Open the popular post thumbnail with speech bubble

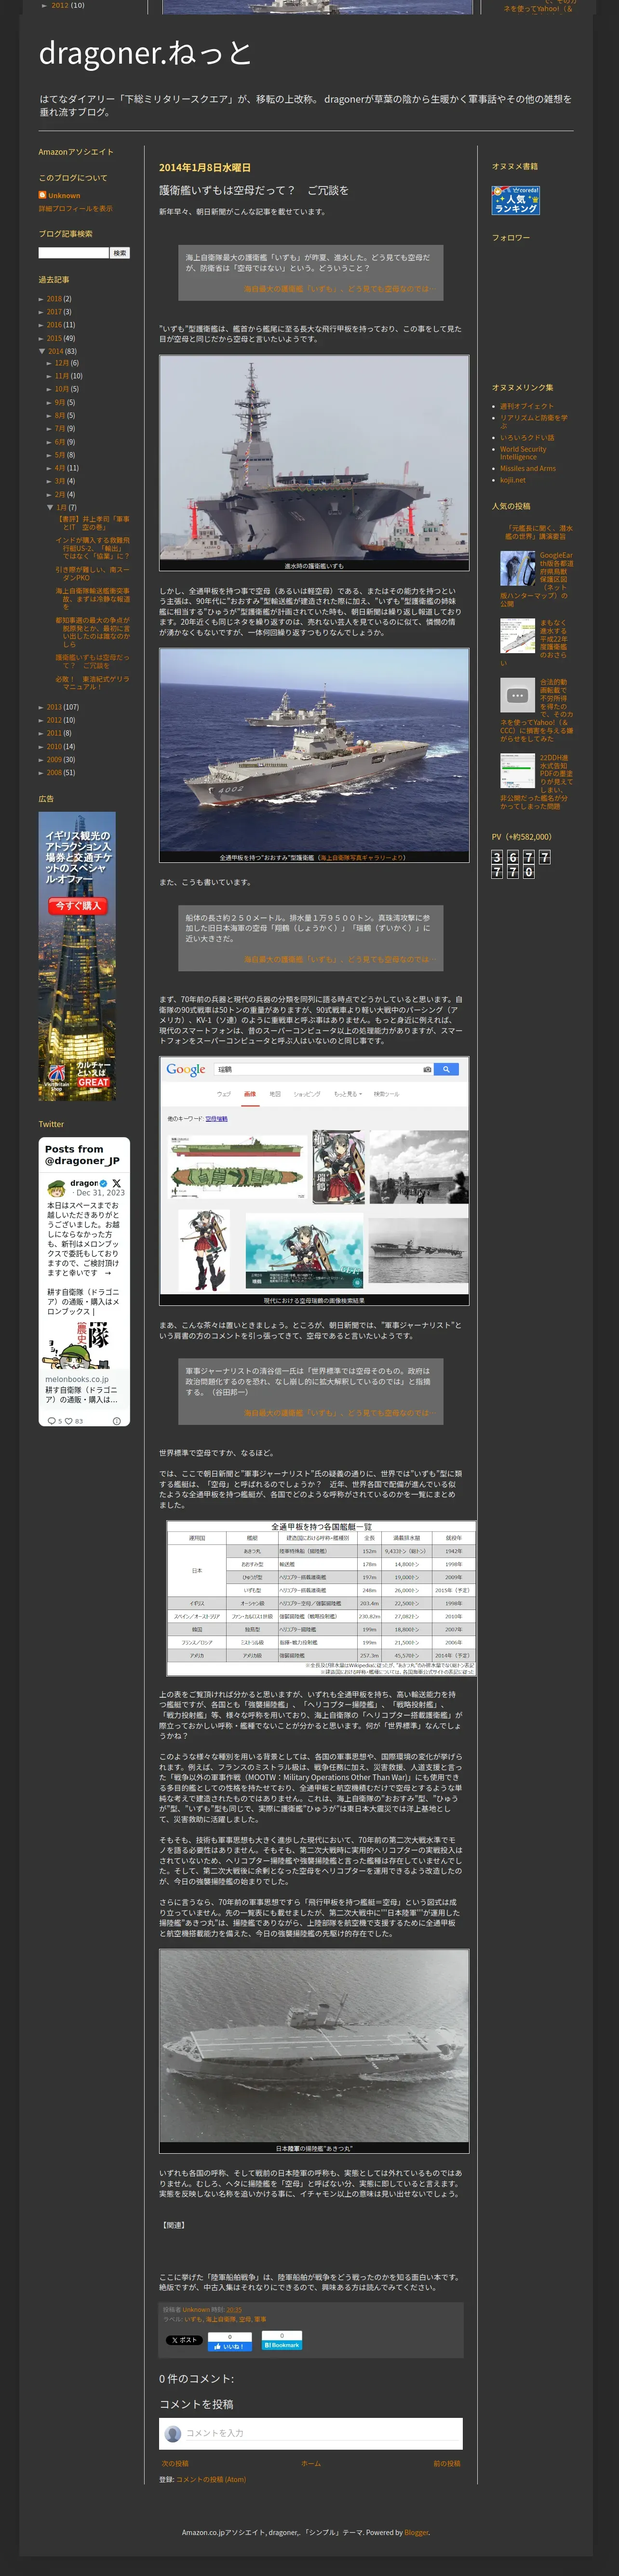coord(517,695)
